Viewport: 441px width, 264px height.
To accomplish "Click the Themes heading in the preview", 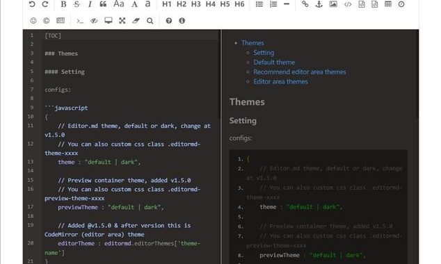I will [x=247, y=101].
